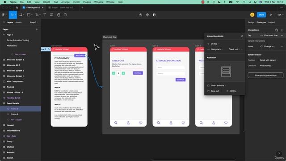Click the Buy Ticket button on canvas
Screen dimensions: 286x161
click(80, 55)
